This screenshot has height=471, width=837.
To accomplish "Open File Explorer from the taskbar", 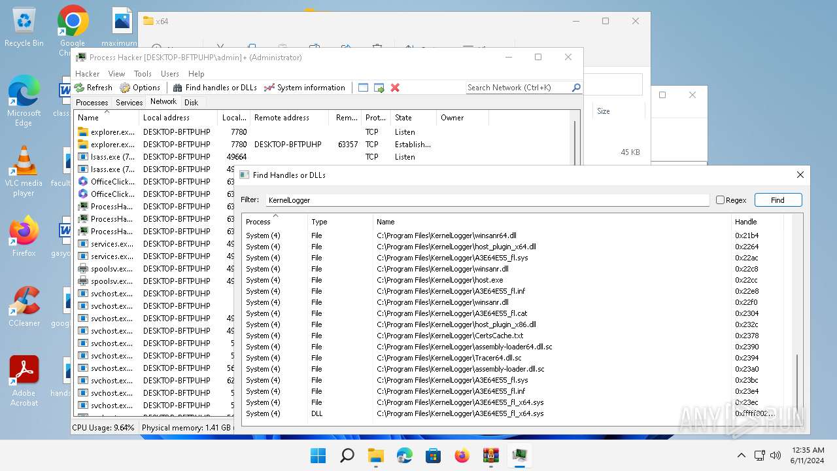I will pos(376,455).
